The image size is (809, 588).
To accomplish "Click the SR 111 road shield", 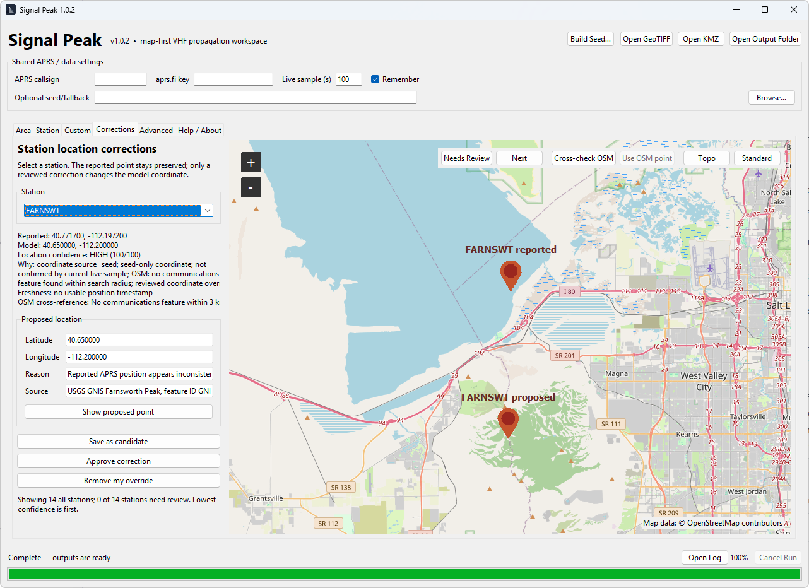I will pos(611,424).
